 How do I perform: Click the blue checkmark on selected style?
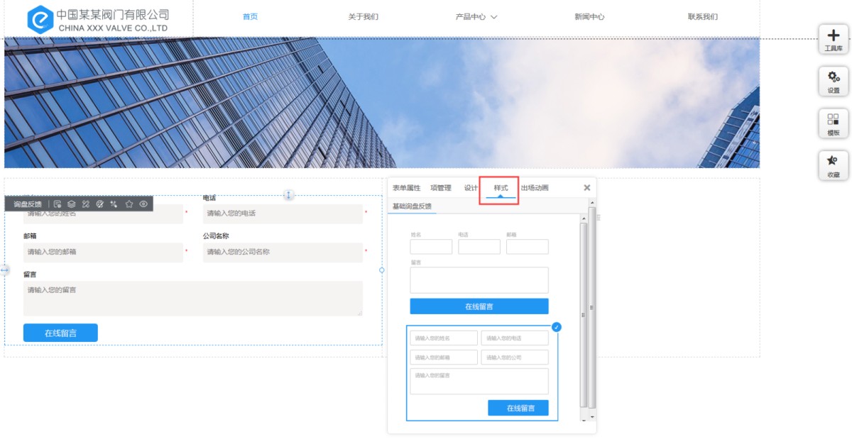pos(557,327)
